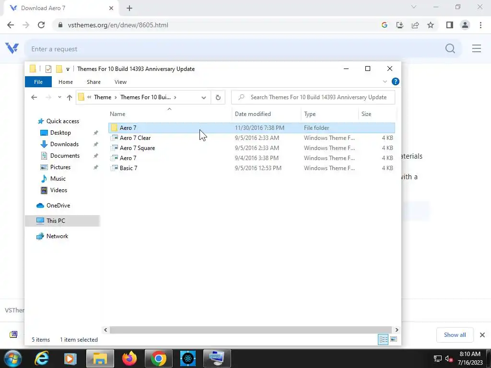
Task: Go up one folder level in Explorer
Action: 70,97
